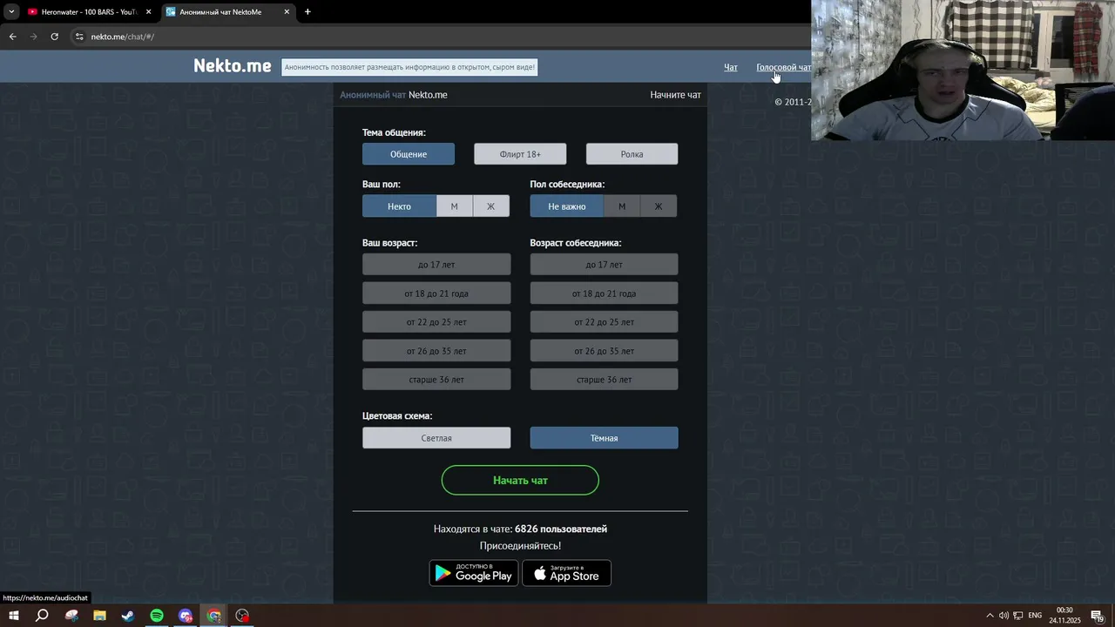Set partner gender to М

point(622,206)
